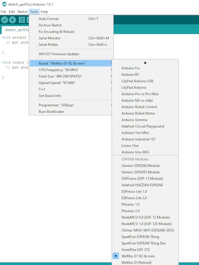Open Serial Plotter

[x=71, y=44]
